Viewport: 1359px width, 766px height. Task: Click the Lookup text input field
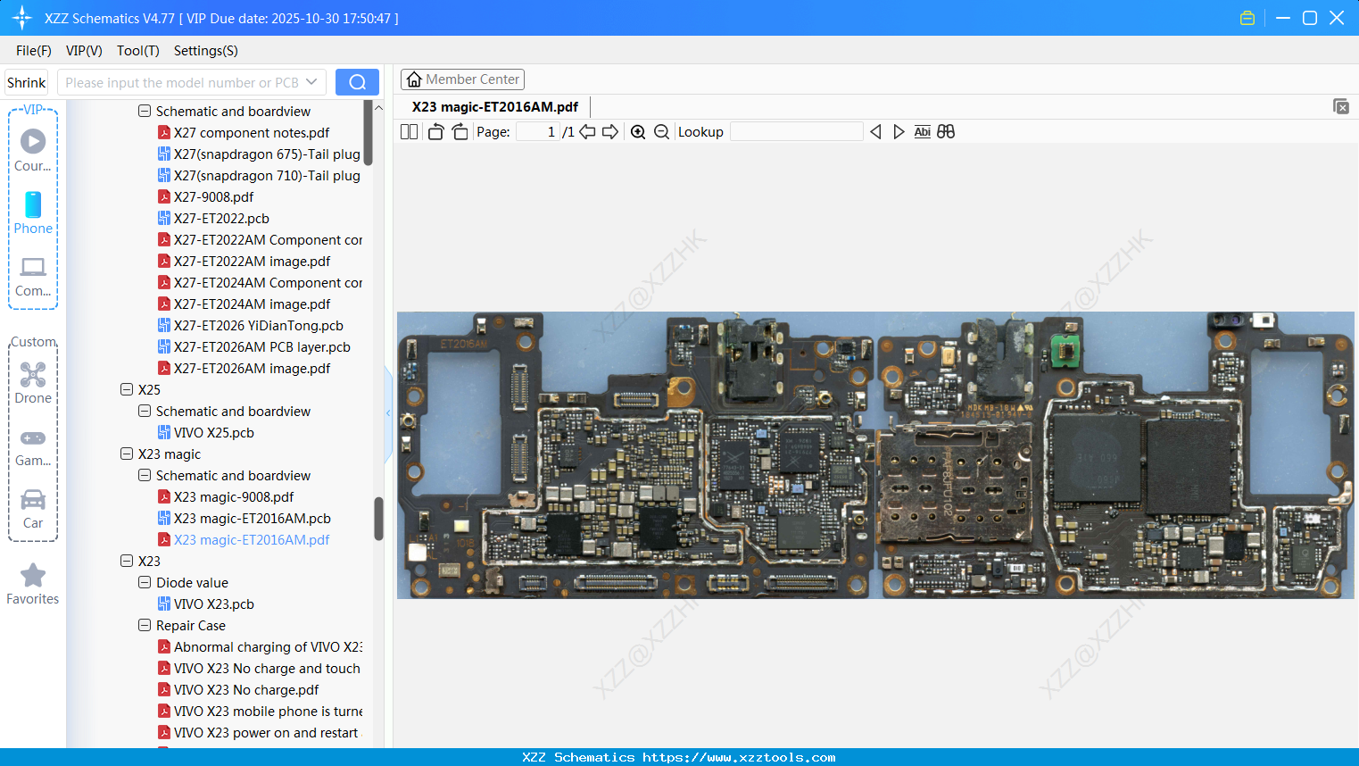796,132
